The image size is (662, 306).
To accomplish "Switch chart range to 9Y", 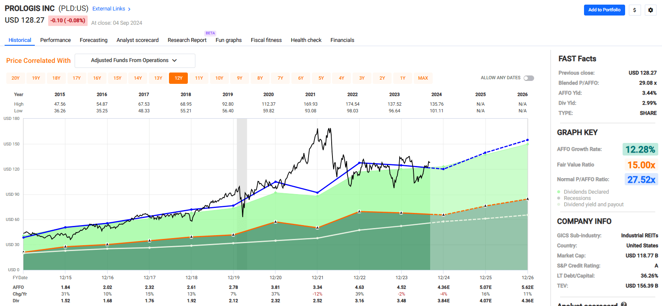I will click(240, 78).
